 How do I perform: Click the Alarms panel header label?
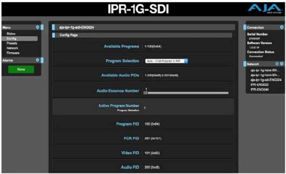[x=8, y=60]
